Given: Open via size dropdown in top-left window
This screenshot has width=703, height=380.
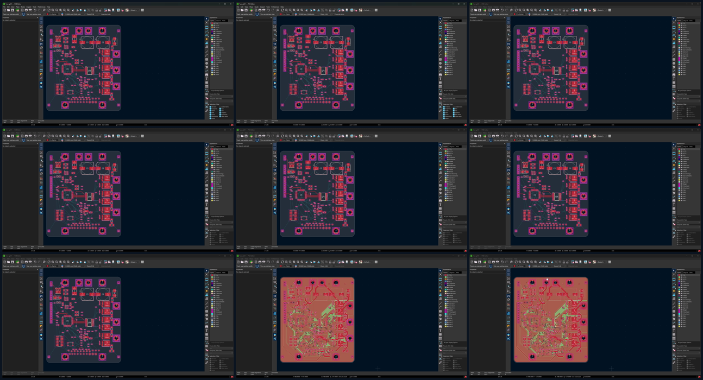Looking at the screenshot, I should tap(35, 14).
